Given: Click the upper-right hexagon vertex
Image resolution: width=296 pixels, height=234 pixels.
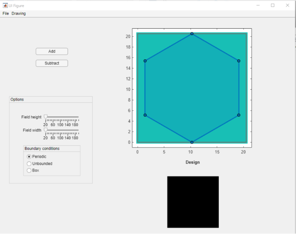Looking at the screenshot, I should point(239,61).
